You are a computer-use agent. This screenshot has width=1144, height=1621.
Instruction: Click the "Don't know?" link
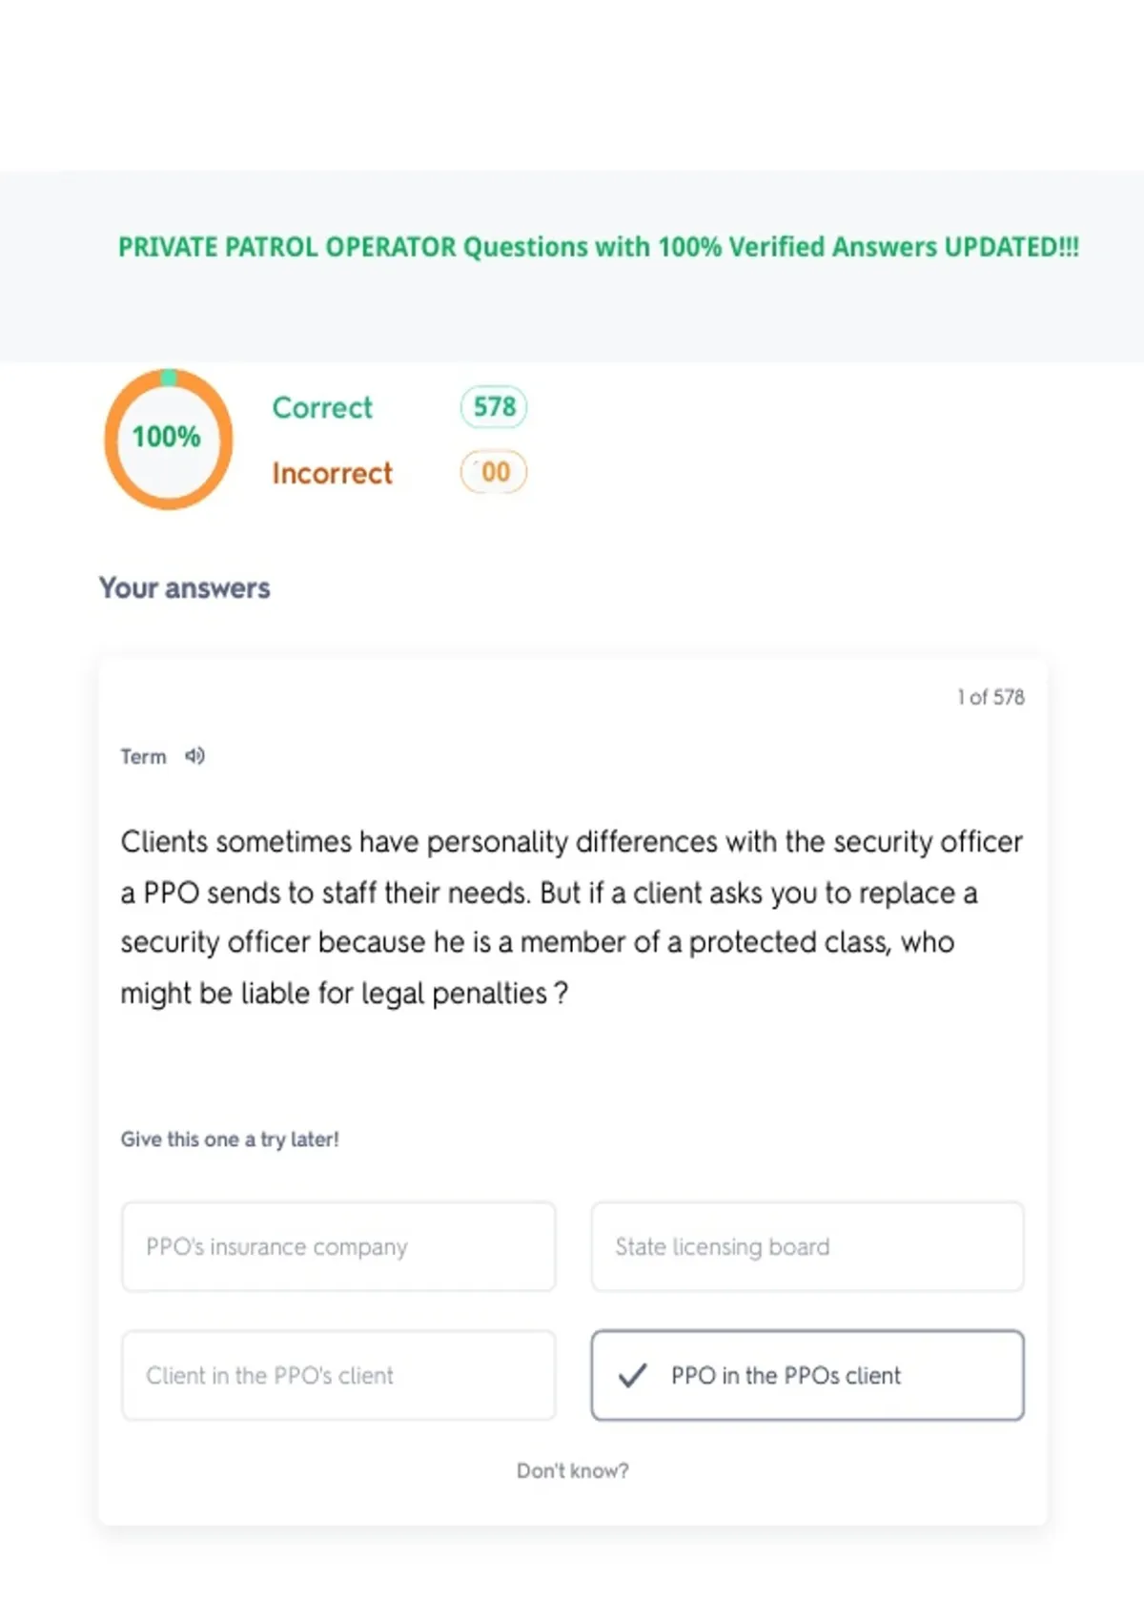pyautogui.click(x=572, y=1471)
